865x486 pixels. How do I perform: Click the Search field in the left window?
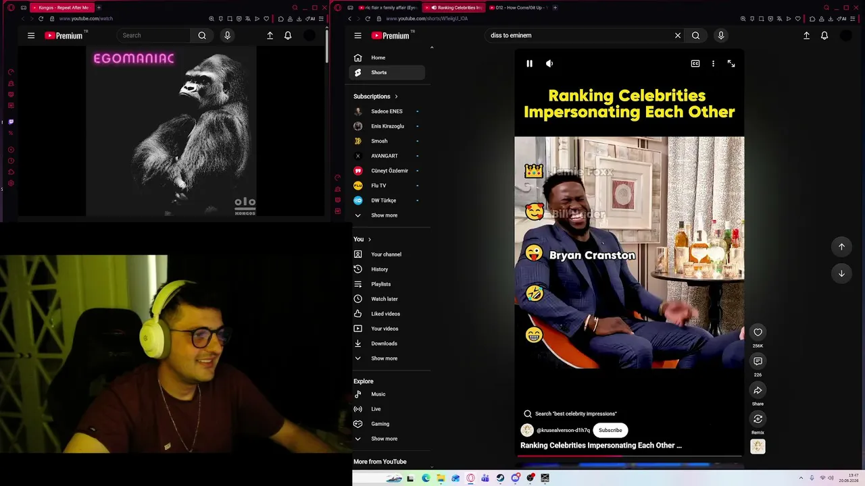pos(153,35)
